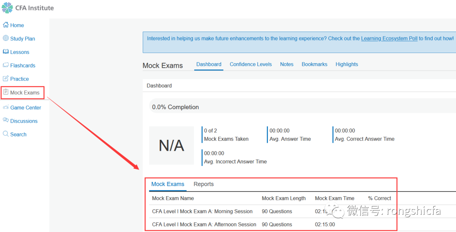Follow the Learning Ecosystem Poll link
Screen dimensions: 456x232
coord(389,38)
